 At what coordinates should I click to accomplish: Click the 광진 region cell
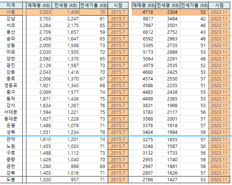click(11, 66)
